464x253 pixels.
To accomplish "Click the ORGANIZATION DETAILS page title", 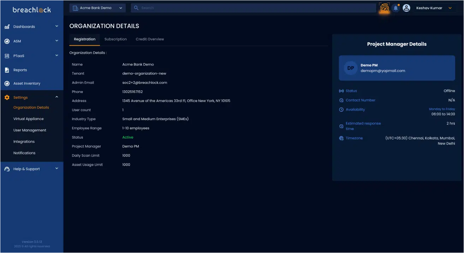I will tap(104, 26).
